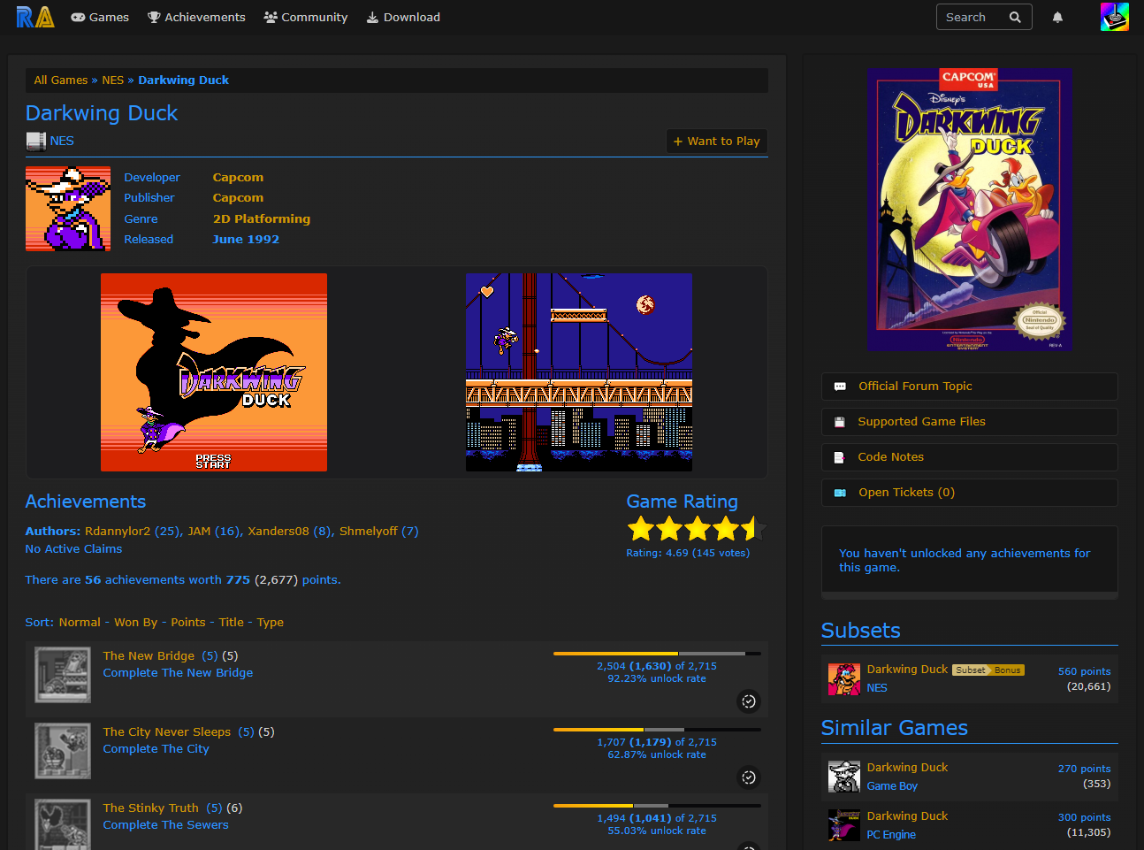
Task: Click The City Never Sleeps progress bar
Action: 657,730
